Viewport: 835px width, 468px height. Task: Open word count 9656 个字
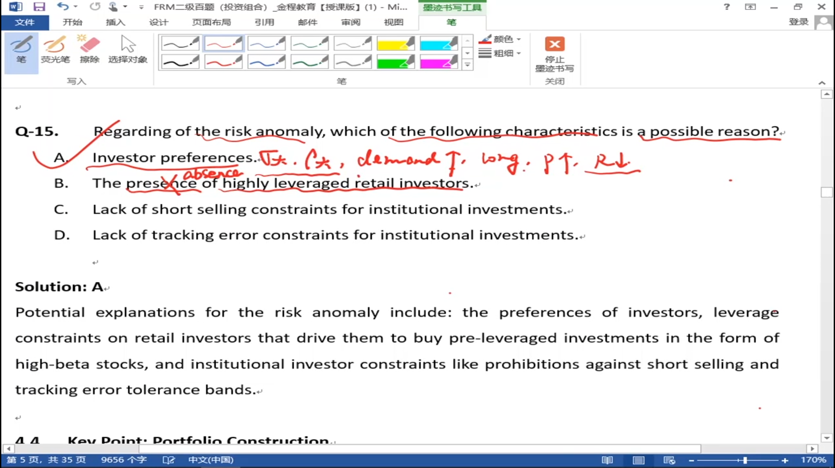click(x=124, y=460)
